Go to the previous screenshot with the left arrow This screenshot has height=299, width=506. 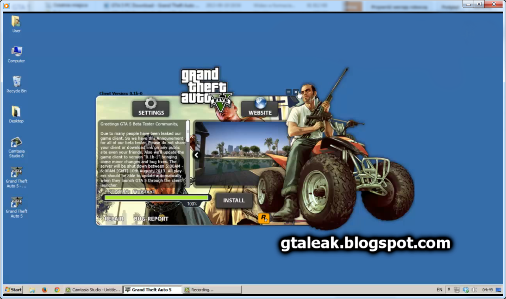[196, 155]
